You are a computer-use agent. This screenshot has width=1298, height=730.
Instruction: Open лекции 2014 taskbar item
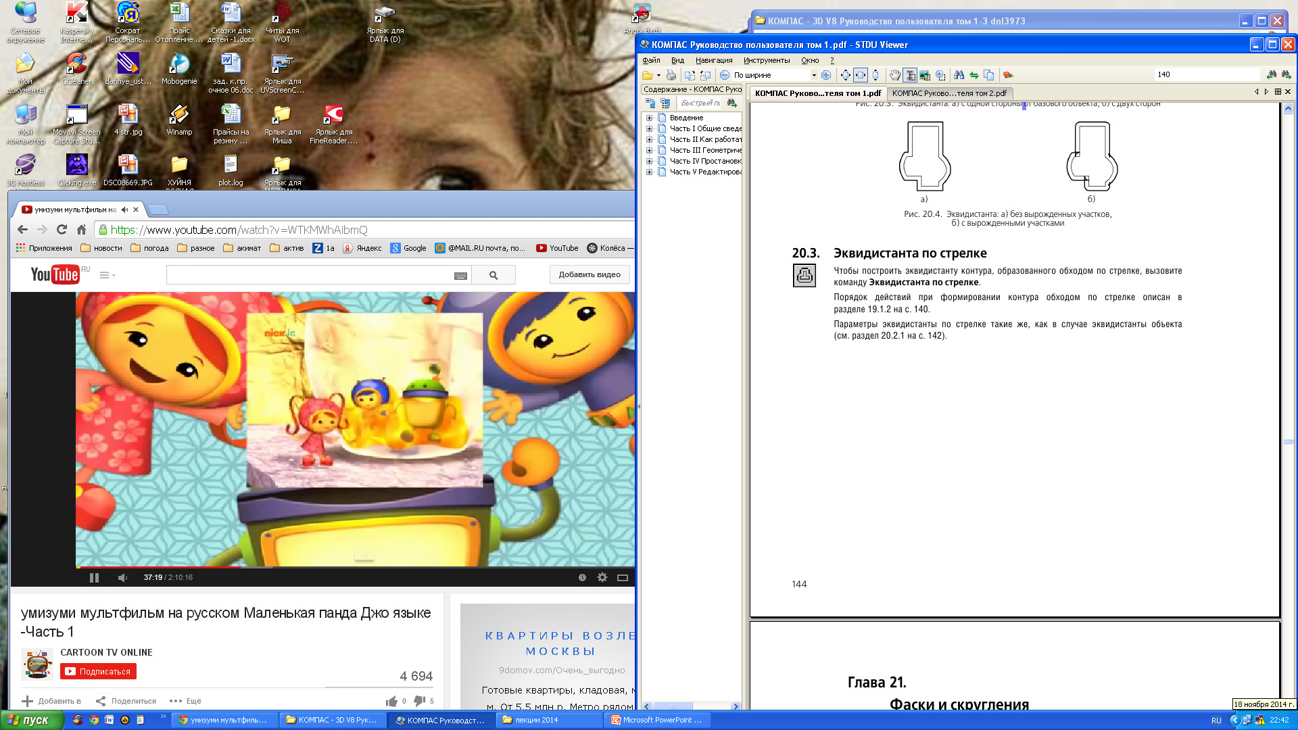click(x=550, y=720)
